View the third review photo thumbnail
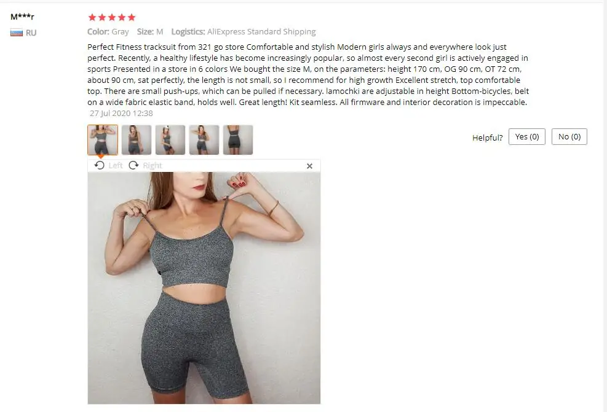Image resolution: width=607 pixels, height=412 pixels. click(x=170, y=140)
